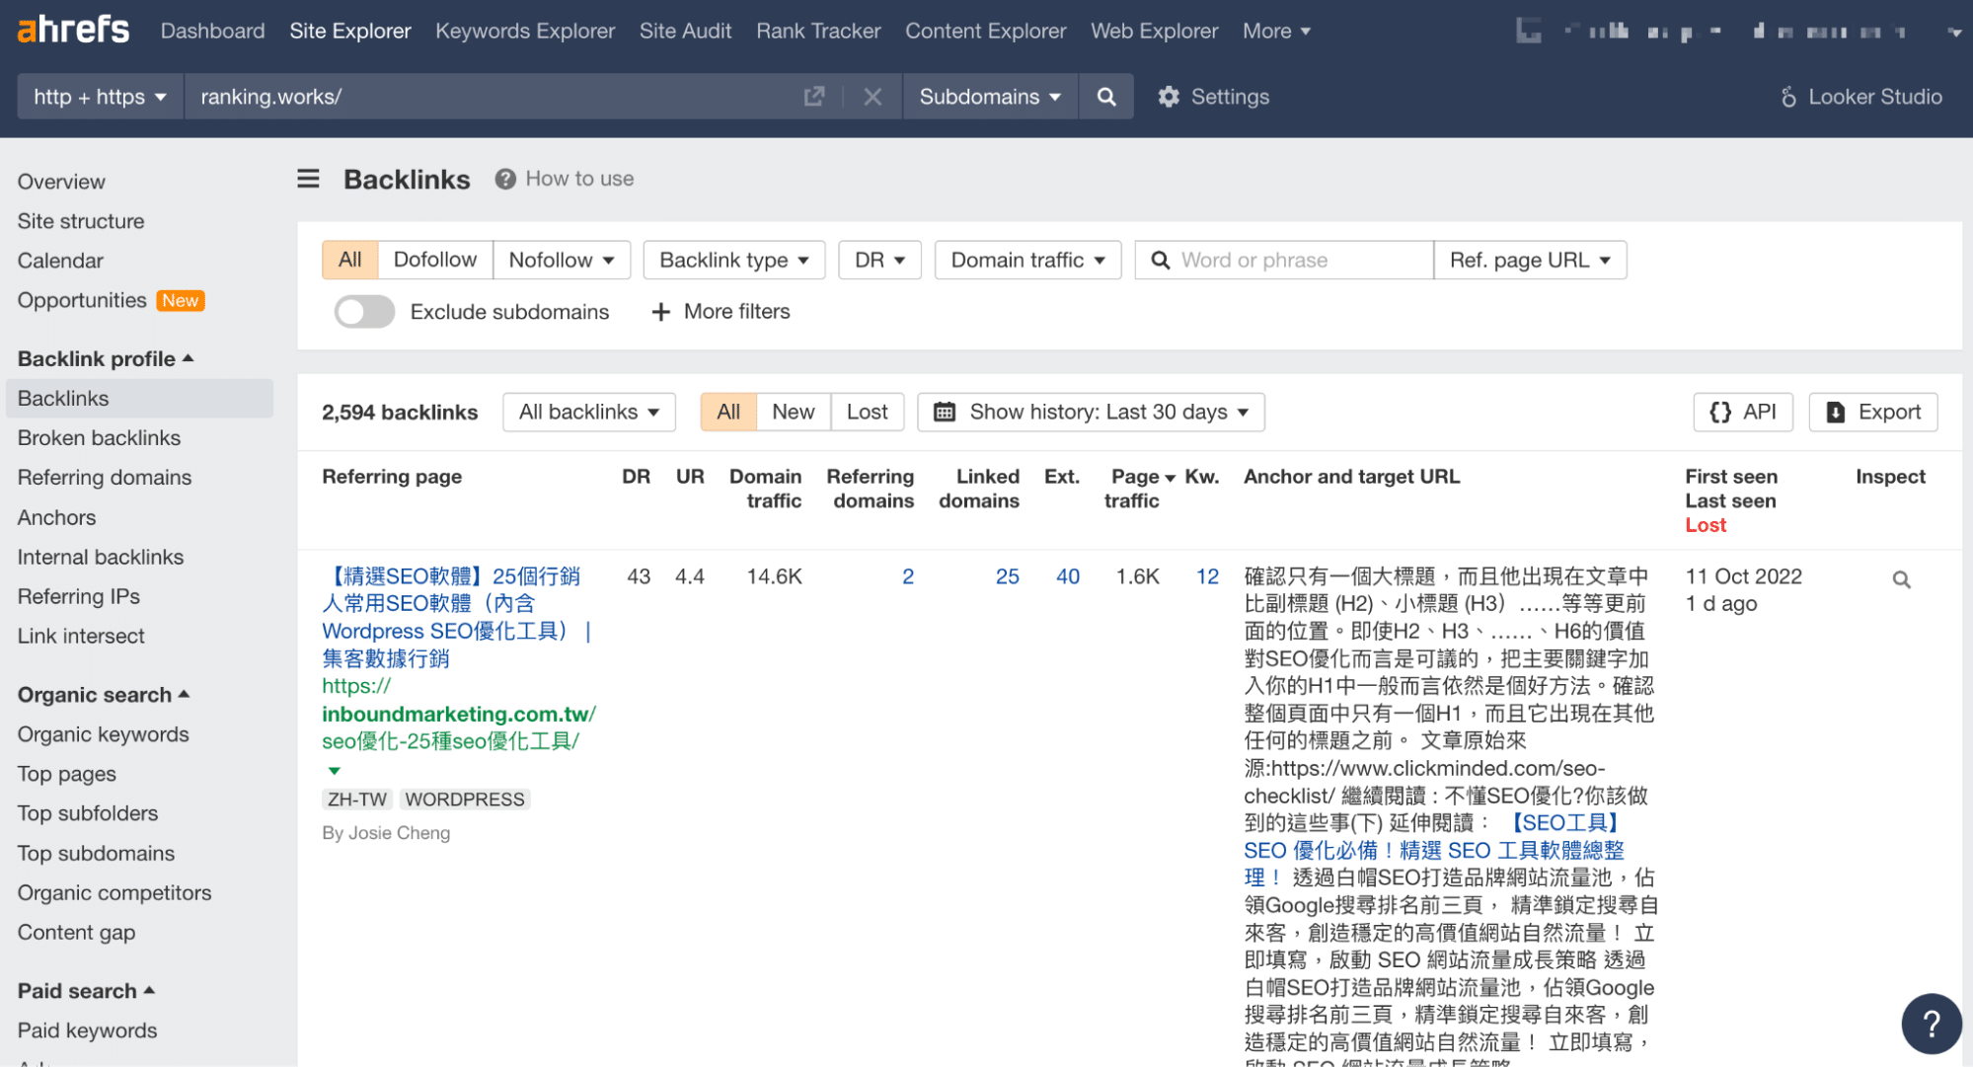Open Keywords Explorer in top navigation
Viewport: 1973px width, 1067px height.
525,31
